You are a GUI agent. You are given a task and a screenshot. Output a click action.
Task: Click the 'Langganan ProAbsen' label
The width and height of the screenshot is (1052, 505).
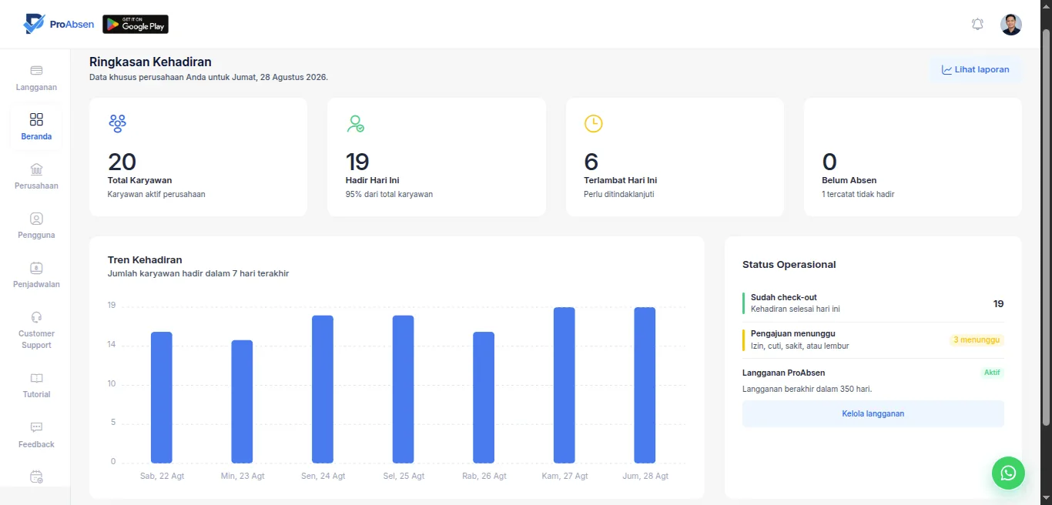click(x=783, y=373)
